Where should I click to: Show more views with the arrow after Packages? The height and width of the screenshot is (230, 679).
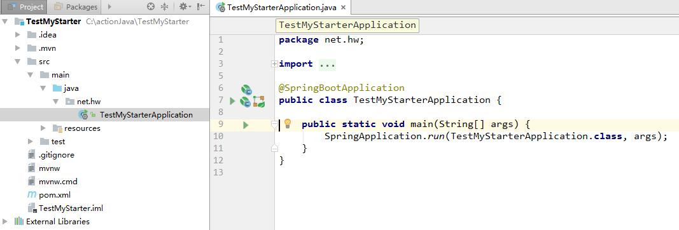tap(109, 7)
